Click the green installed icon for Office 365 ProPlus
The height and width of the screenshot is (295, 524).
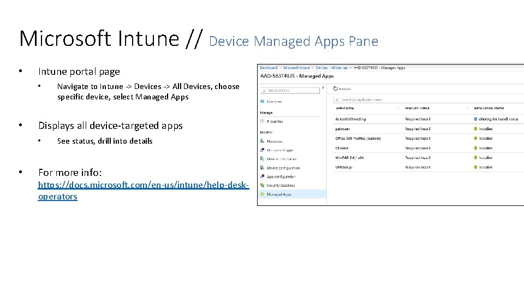tap(475, 138)
